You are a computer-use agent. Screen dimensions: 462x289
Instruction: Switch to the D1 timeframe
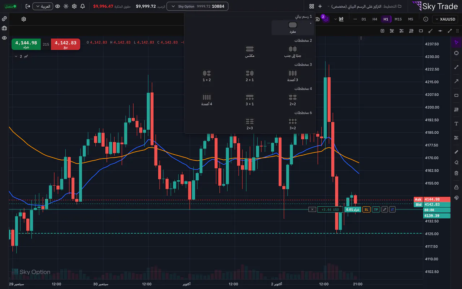(x=364, y=19)
